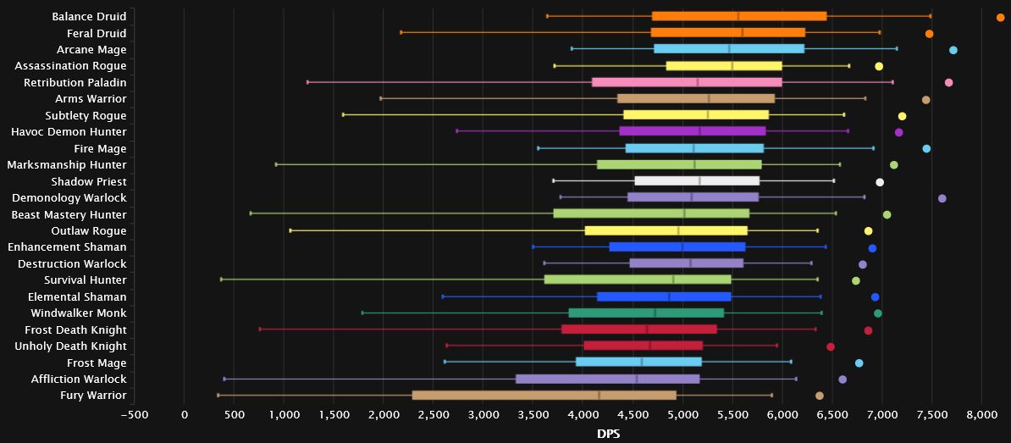Select the Havoc Demon Hunter purple box
Image resolution: width=1011 pixels, height=443 pixels.
[692, 131]
